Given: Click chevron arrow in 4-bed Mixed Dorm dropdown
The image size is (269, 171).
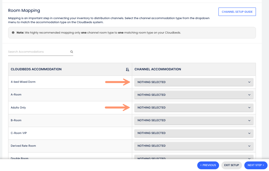Looking at the screenshot, I should click(249, 82).
